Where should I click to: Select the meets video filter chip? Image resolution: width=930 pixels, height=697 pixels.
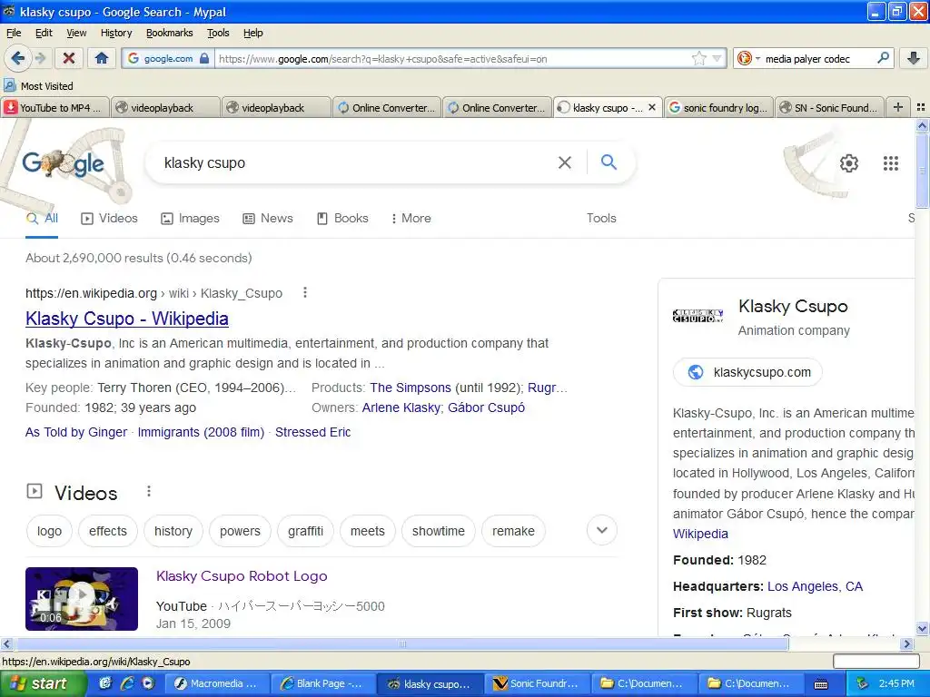[x=368, y=531]
